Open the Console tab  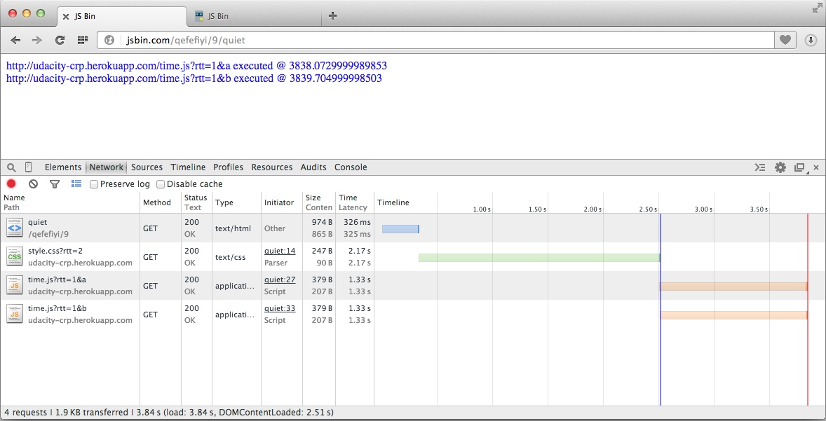click(x=351, y=167)
